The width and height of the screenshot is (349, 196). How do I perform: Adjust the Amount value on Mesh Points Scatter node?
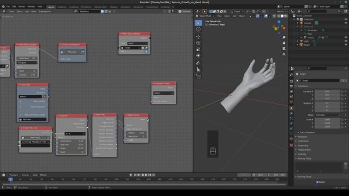click(27, 75)
